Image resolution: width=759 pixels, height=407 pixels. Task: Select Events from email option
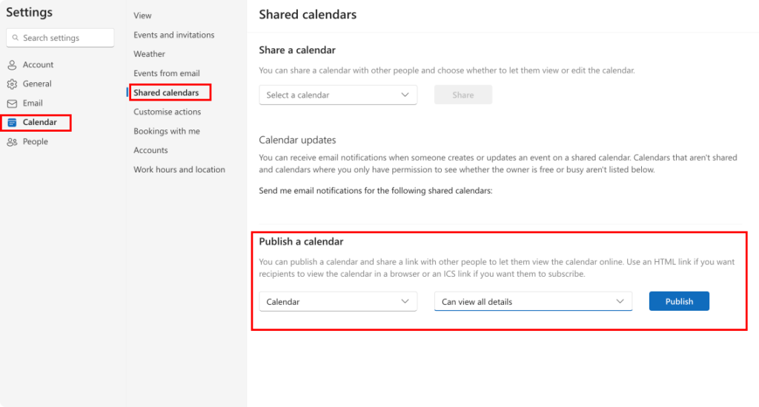pos(166,73)
